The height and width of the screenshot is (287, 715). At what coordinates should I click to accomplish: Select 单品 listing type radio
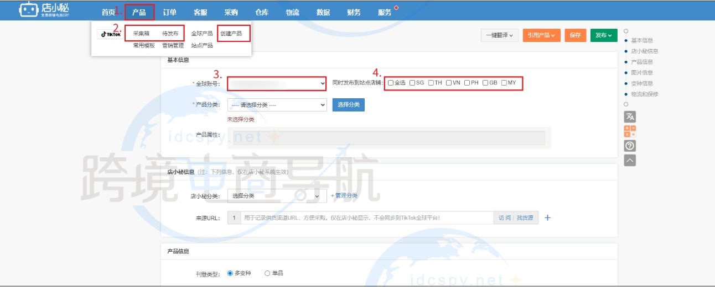click(267, 273)
